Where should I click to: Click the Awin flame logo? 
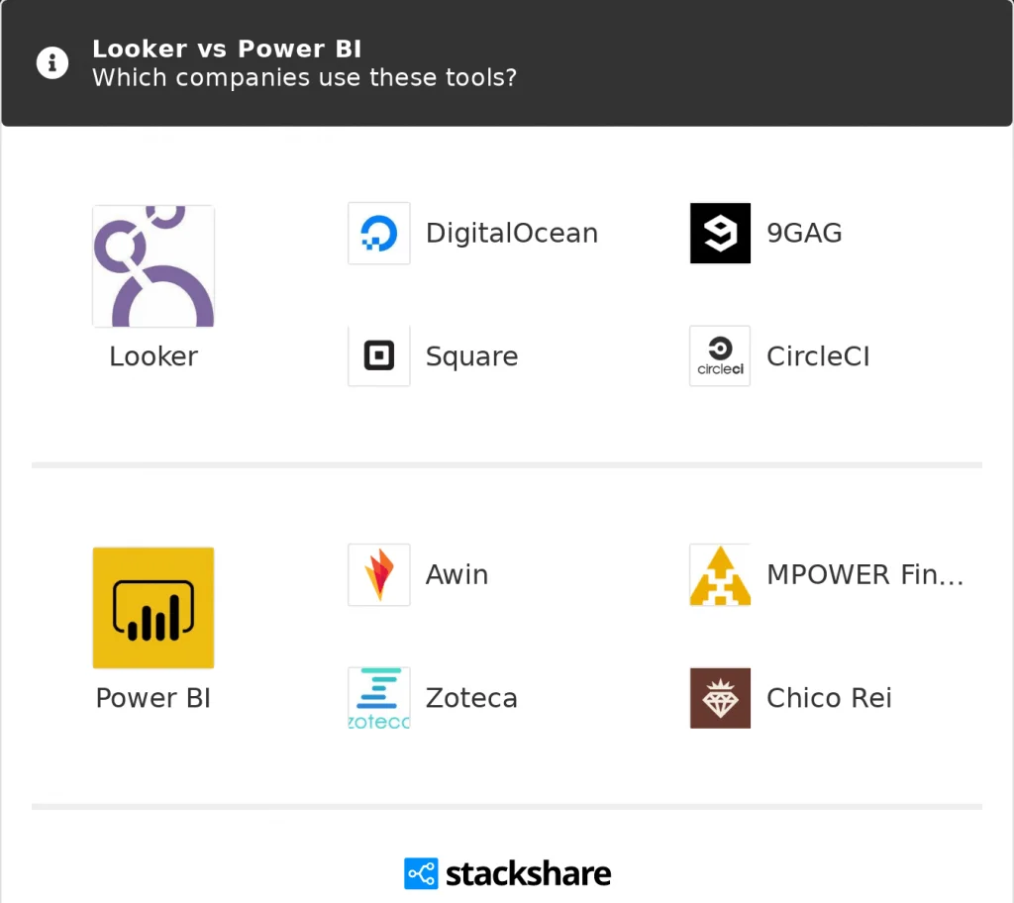379,574
